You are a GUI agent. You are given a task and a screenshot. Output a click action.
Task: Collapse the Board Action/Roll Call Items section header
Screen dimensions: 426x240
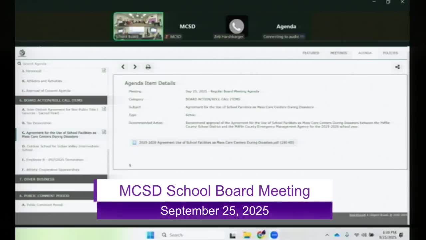pos(61,100)
